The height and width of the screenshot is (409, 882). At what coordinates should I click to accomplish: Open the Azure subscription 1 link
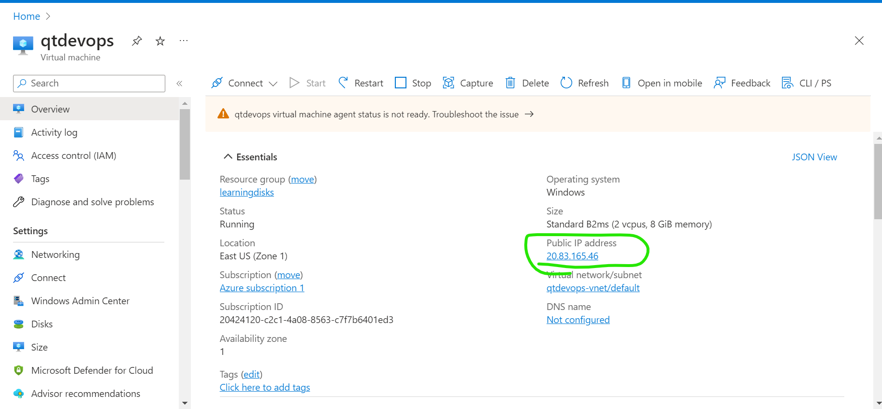coord(262,288)
